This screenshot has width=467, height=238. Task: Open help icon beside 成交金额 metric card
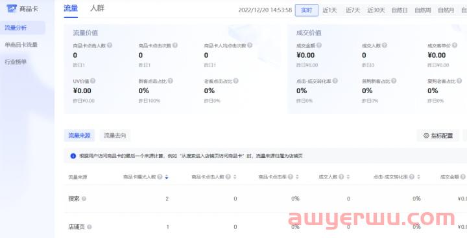(x=319, y=45)
